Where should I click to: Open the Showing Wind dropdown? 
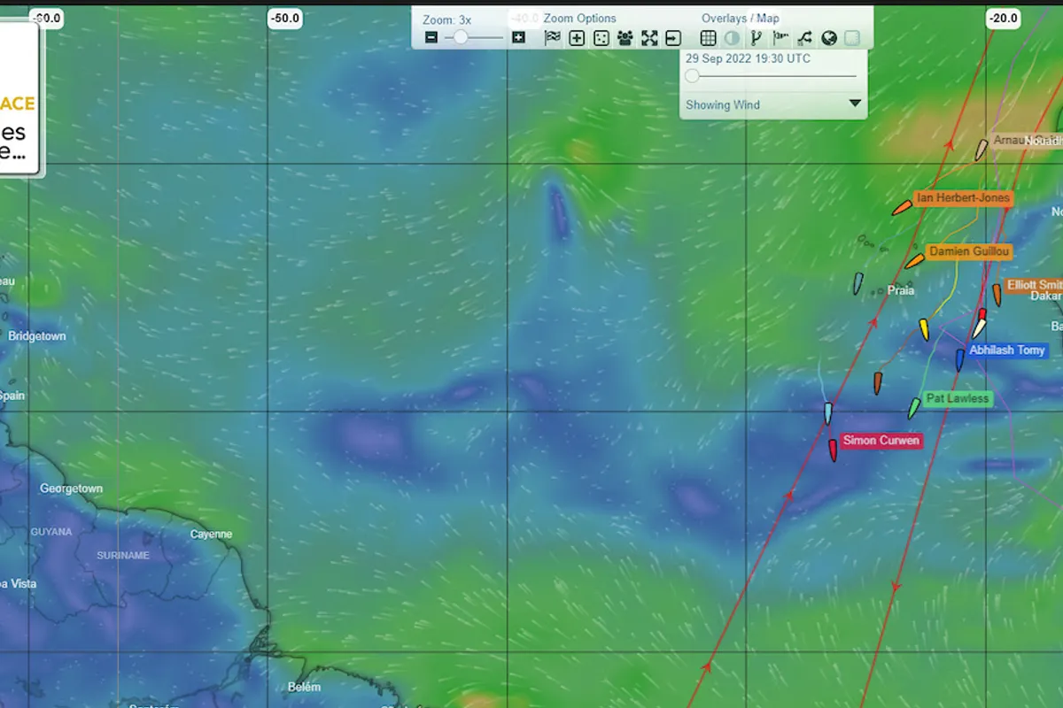(855, 104)
